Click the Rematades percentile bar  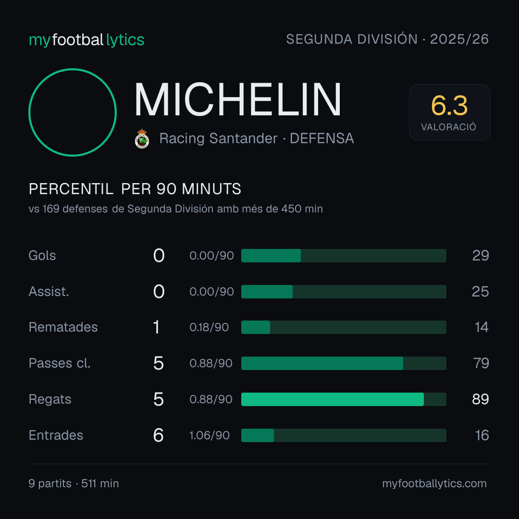pyautogui.click(x=344, y=327)
